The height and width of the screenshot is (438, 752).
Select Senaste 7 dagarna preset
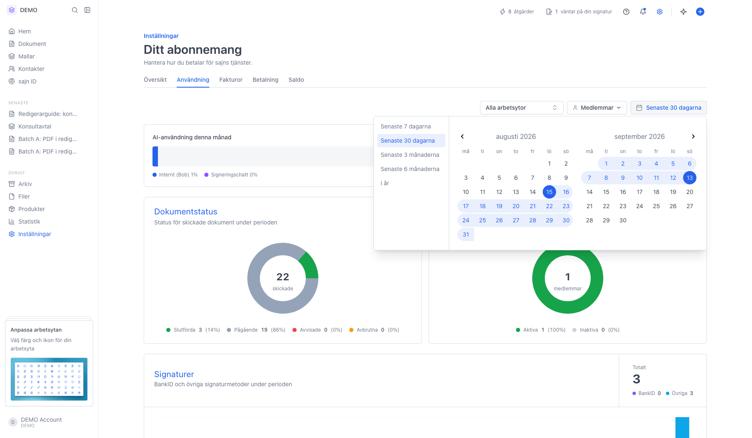[x=411, y=126]
